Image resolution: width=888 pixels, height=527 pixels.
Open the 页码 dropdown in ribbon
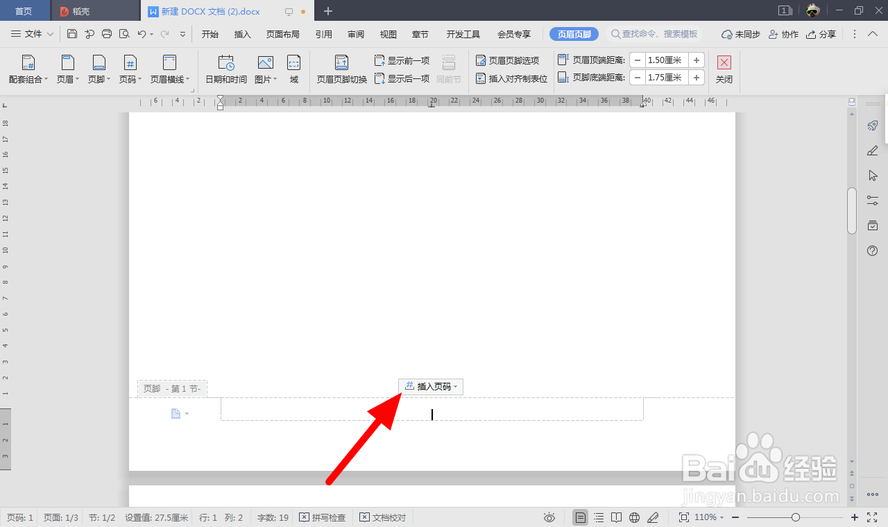[130, 70]
